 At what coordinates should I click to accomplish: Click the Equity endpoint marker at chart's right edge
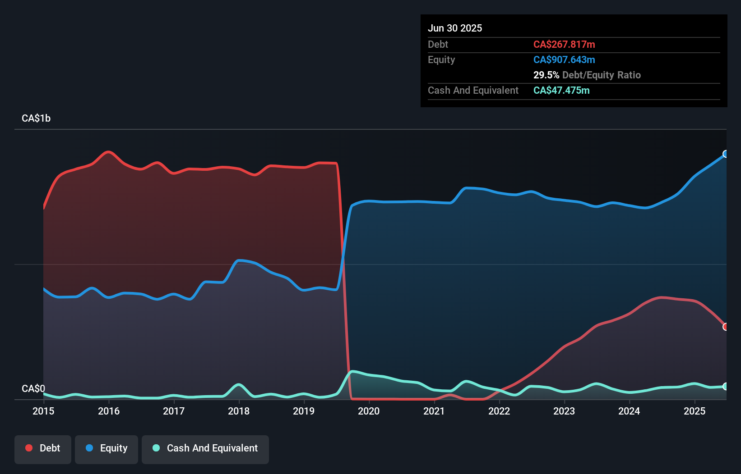[725, 154]
